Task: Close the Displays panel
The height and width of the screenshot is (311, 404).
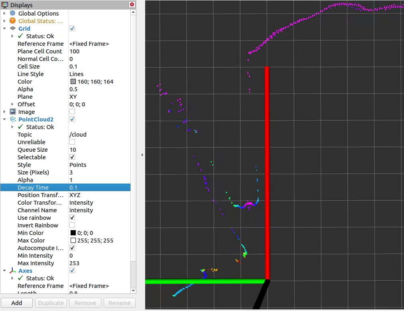Action: coord(132,5)
